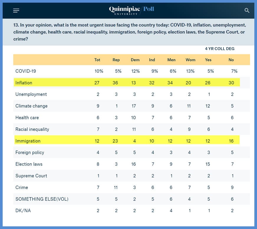The height and width of the screenshot is (229, 257).
Task: Select the 'Tot' column header
Action: pyautogui.click(x=97, y=60)
